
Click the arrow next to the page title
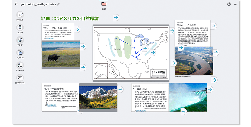click(116, 17)
